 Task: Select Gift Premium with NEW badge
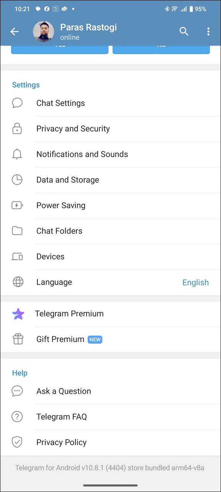pos(110,339)
